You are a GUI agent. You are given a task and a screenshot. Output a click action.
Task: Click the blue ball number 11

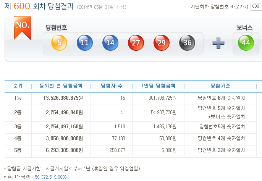85,43
